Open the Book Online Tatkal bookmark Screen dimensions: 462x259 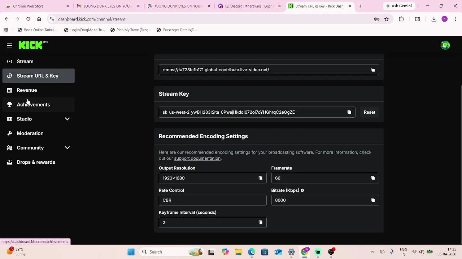(x=36, y=30)
